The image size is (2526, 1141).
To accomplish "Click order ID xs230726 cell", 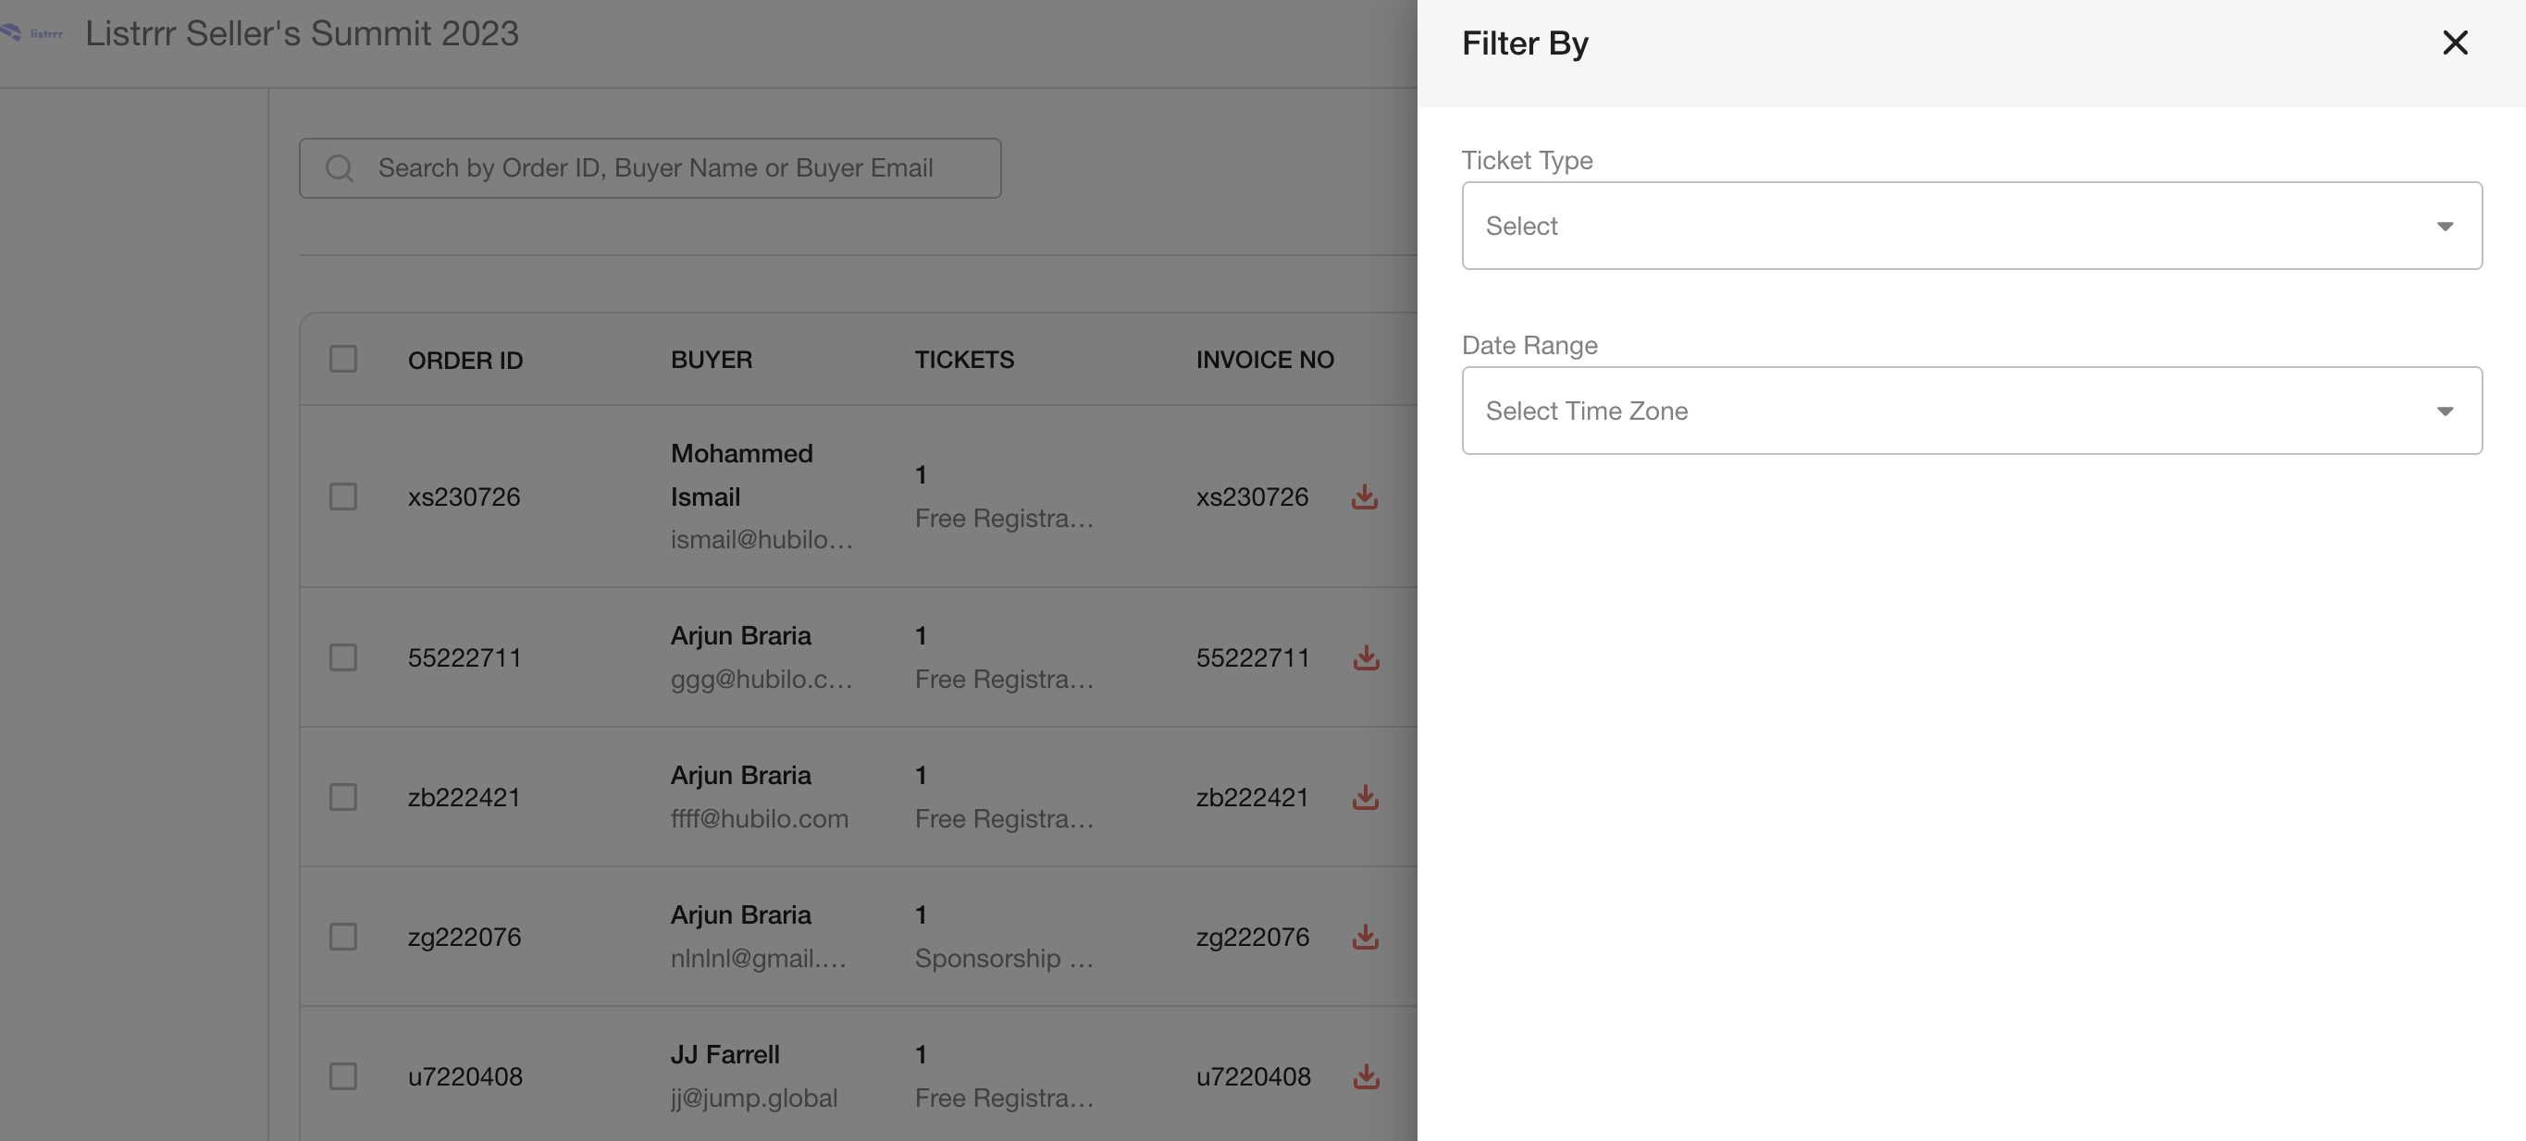I will pyautogui.click(x=464, y=497).
